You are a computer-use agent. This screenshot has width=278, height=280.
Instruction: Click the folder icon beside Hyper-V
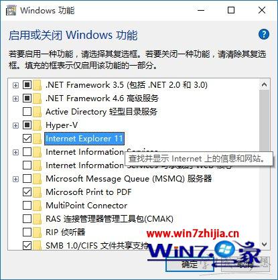pos(37,125)
